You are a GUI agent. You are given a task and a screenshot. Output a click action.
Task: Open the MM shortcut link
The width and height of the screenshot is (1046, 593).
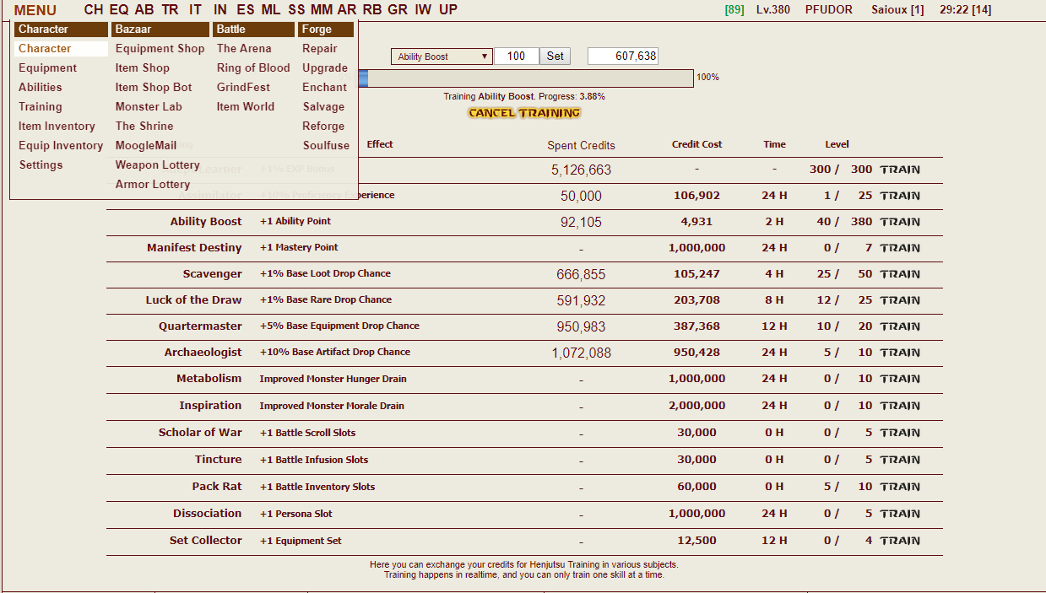(322, 10)
